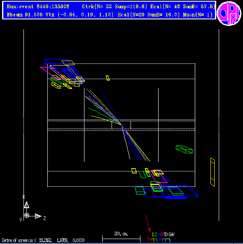243x244 pixels.
Task: Select the yellow 1 GeV legend color
Action: (153, 235)
